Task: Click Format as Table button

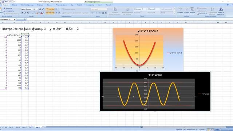Action: (x=127, y=11)
